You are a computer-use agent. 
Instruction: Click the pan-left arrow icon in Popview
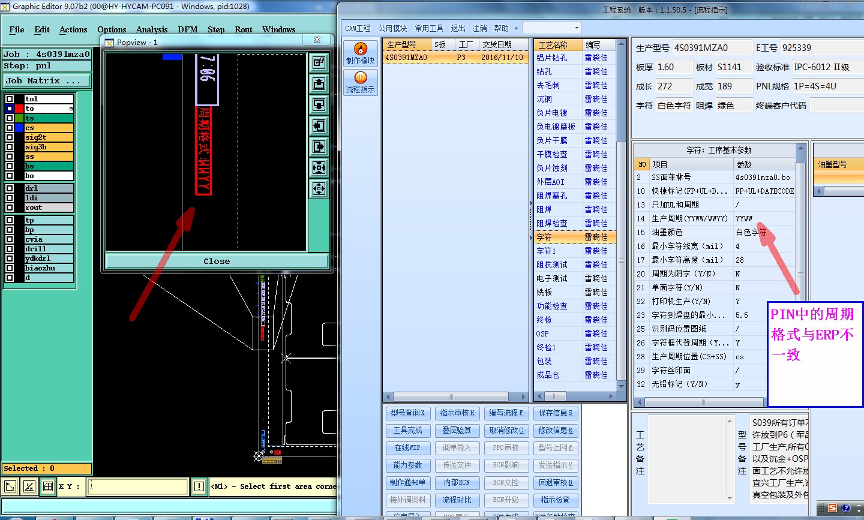pos(319,125)
